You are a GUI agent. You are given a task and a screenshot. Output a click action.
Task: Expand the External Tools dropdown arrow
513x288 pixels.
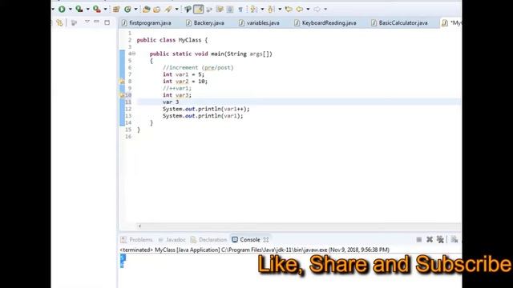(105, 9)
